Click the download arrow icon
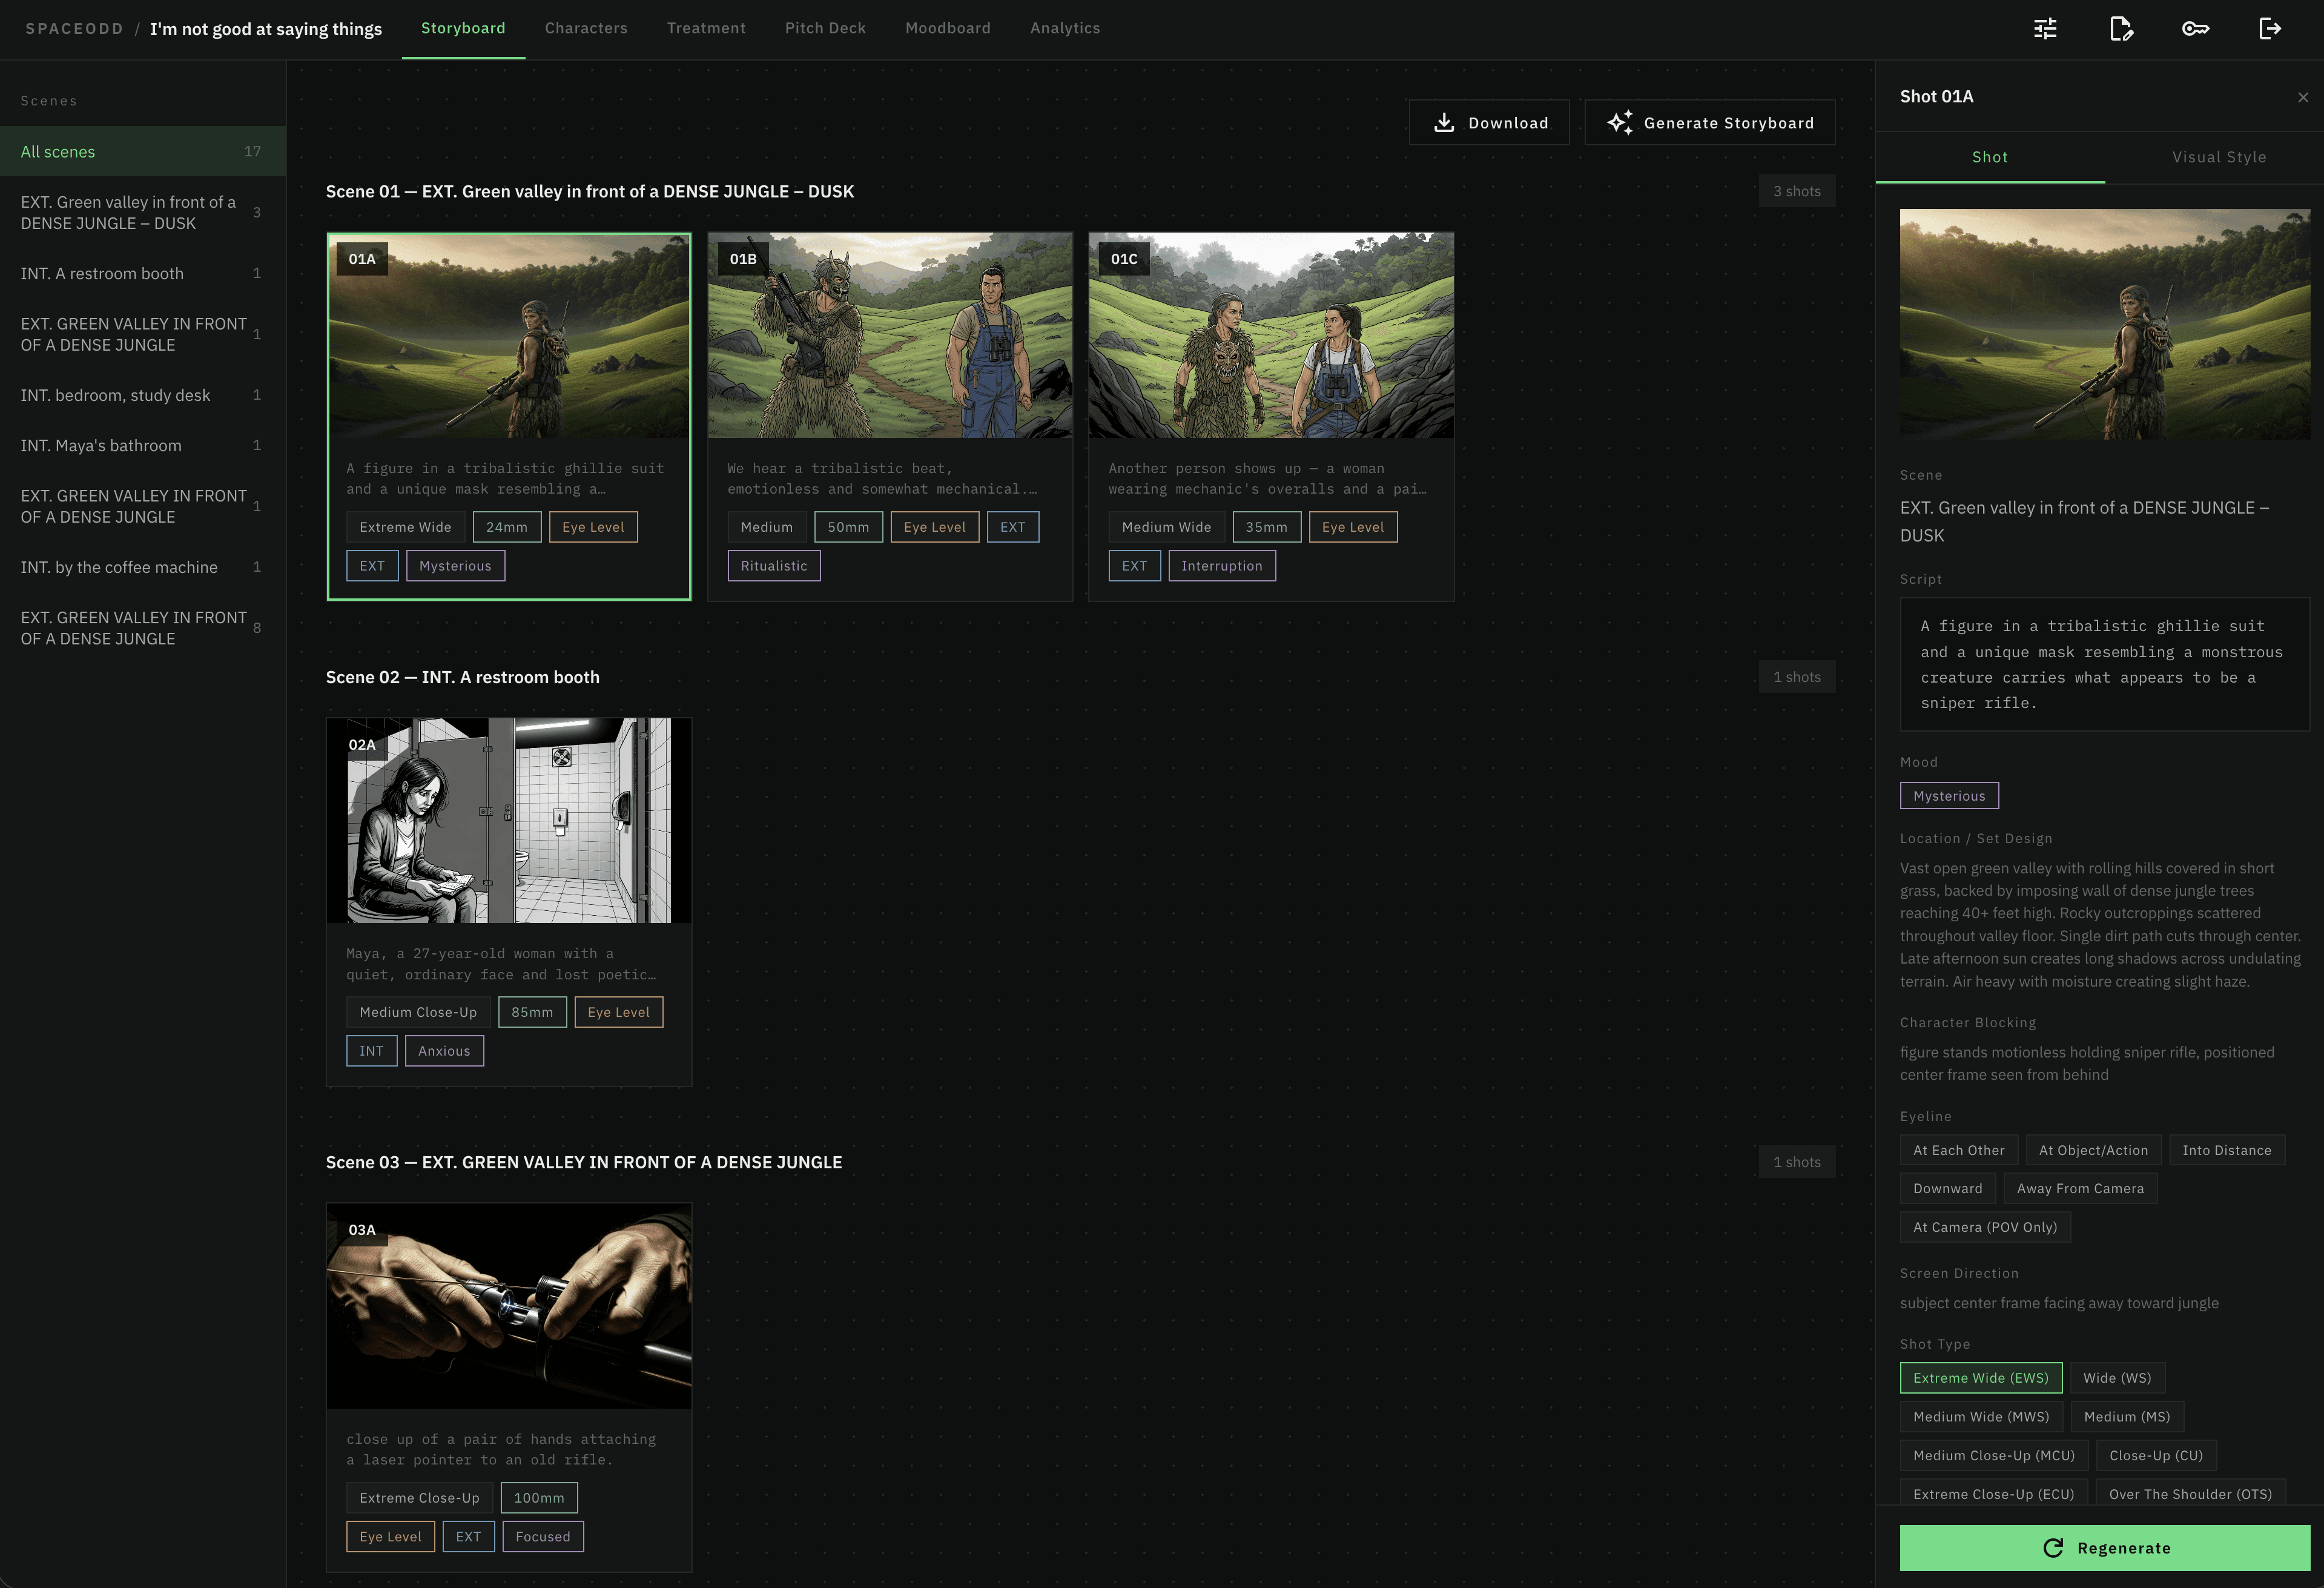This screenshot has width=2324, height=1588. (1444, 123)
